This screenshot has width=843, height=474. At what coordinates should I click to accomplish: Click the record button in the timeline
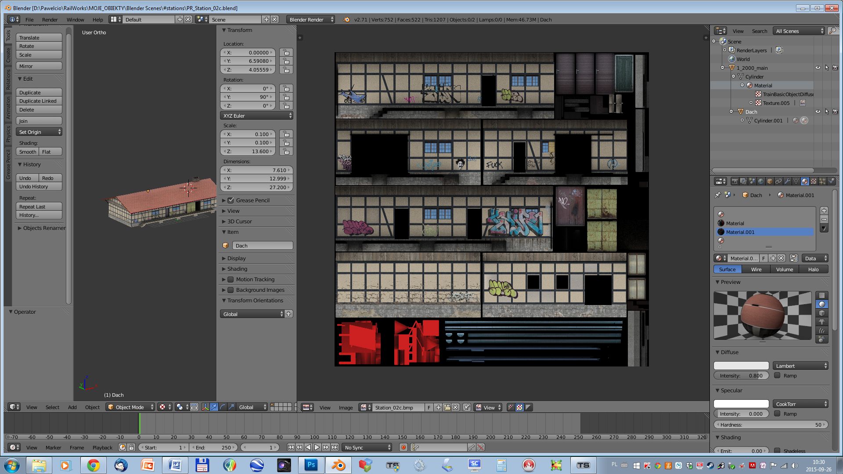point(403,447)
